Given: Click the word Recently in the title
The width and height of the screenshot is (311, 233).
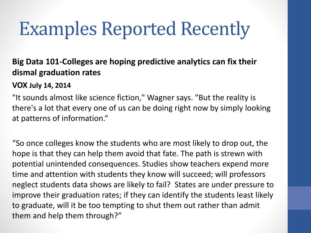Looking at the screenshot, I should pyautogui.click(x=215, y=29).
